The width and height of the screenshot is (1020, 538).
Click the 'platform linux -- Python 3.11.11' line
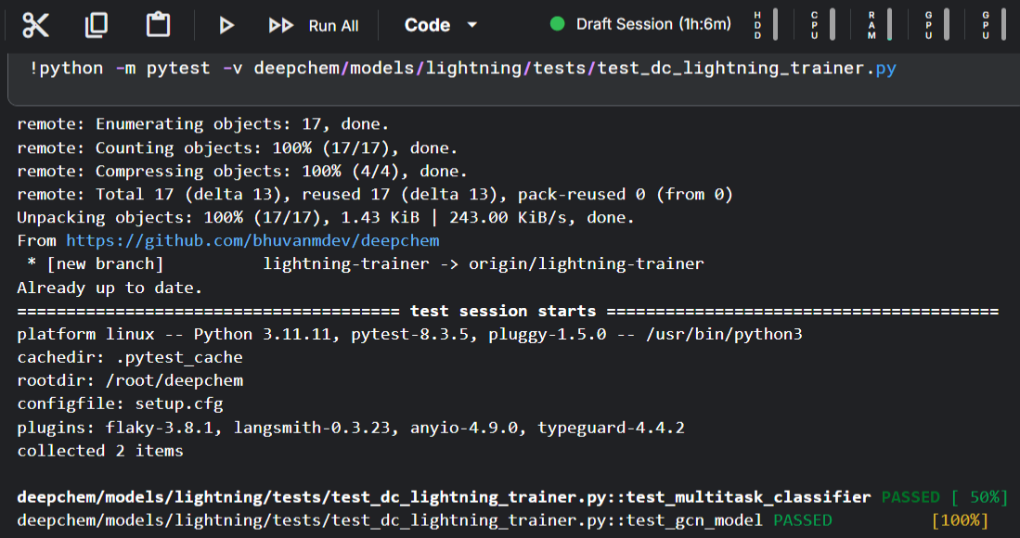click(x=410, y=334)
